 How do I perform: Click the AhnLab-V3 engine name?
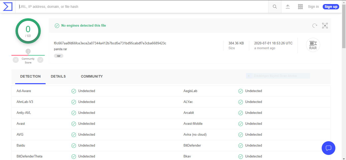click(25, 102)
